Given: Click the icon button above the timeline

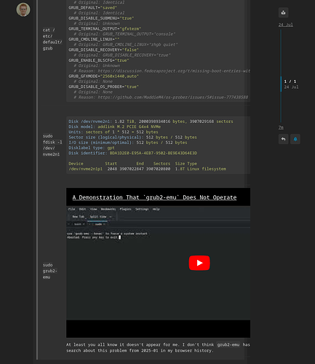Looking at the screenshot, I should pos(283,12).
